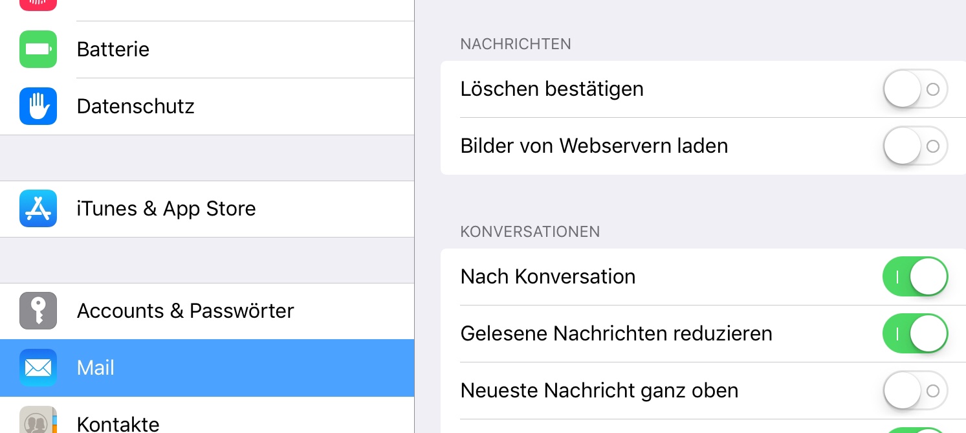Tap the red icon above Batterie
Viewport: 966px width, 433px height.
click(38, 4)
